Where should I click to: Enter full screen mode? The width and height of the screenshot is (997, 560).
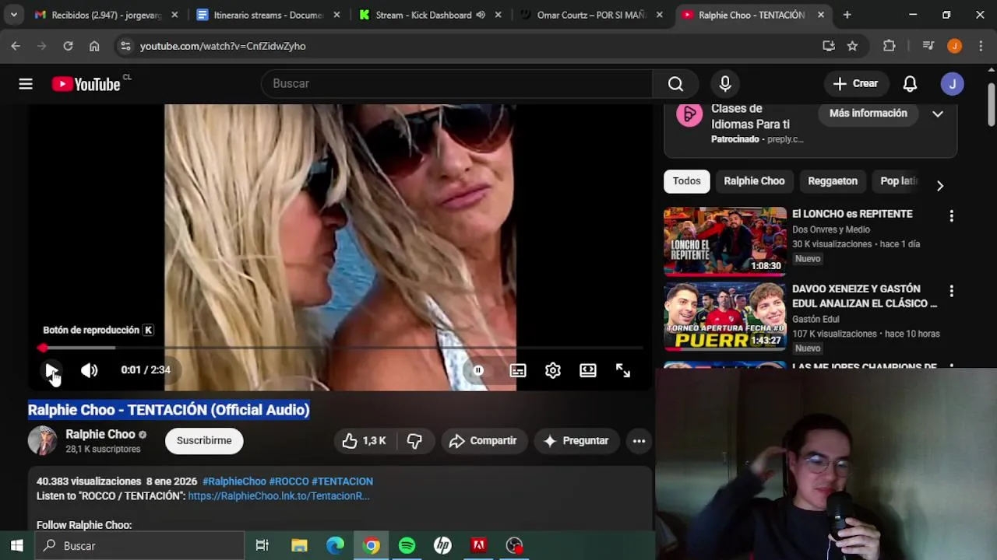(x=623, y=370)
